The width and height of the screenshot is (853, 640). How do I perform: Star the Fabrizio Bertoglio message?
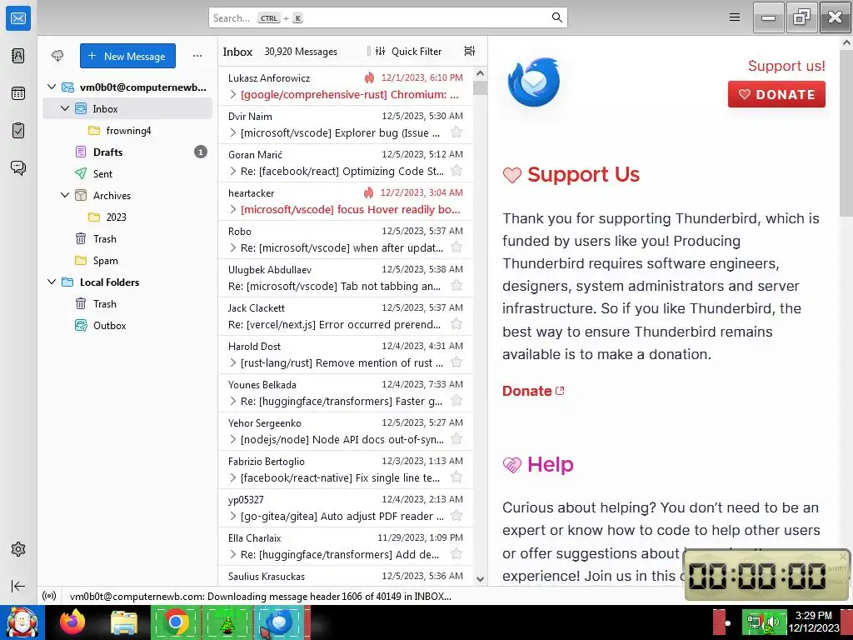(456, 477)
